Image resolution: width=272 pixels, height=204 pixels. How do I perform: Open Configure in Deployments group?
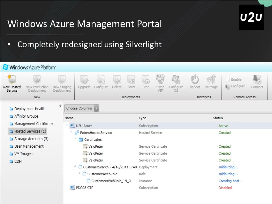click(x=101, y=82)
